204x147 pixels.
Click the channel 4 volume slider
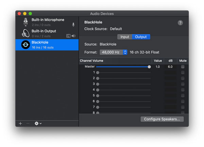coord(123,90)
